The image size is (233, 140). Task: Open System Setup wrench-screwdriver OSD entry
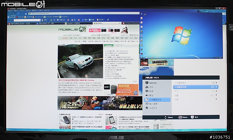click(151, 108)
